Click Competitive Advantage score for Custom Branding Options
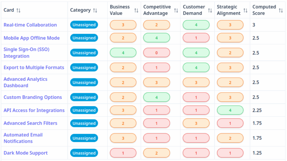The width and height of the screenshot is (287, 161). click(157, 97)
